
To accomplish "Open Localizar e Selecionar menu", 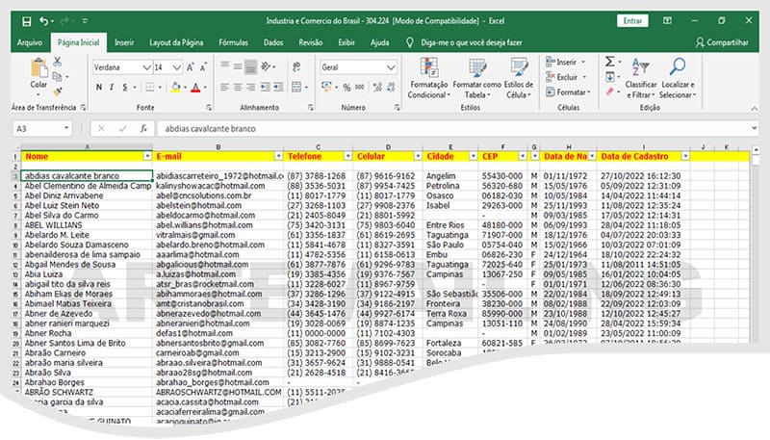I will 678,78.
